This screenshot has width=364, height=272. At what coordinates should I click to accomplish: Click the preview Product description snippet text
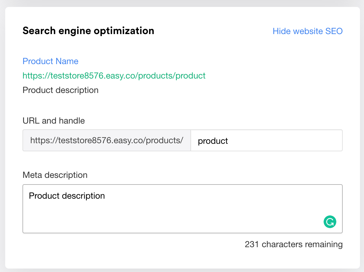tap(61, 90)
